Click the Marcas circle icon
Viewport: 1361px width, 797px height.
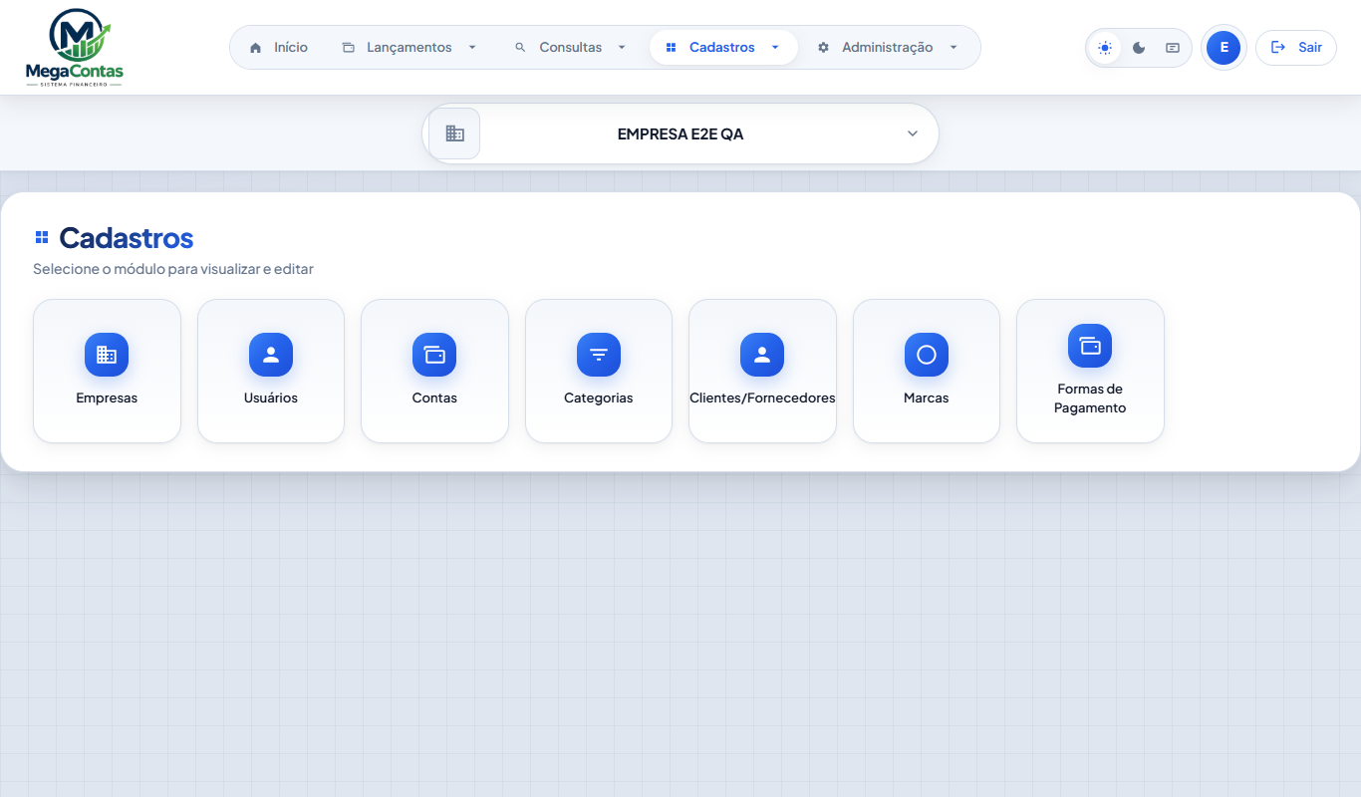[x=927, y=355]
